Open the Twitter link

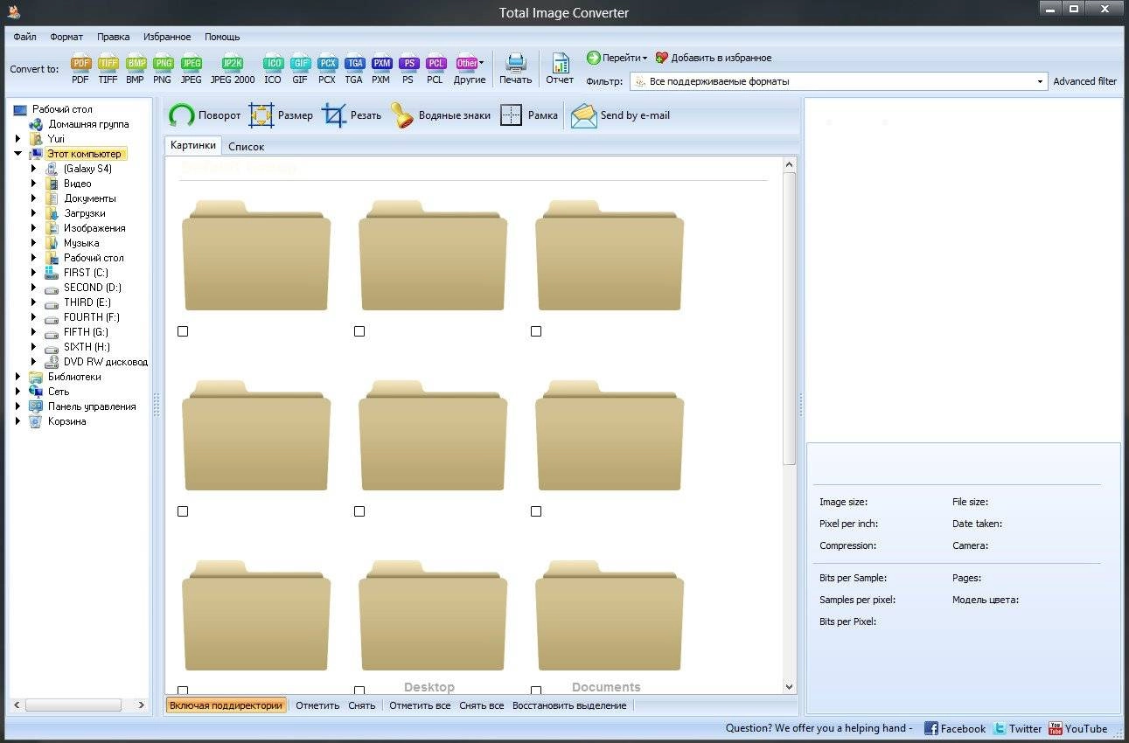(x=1018, y=728)
